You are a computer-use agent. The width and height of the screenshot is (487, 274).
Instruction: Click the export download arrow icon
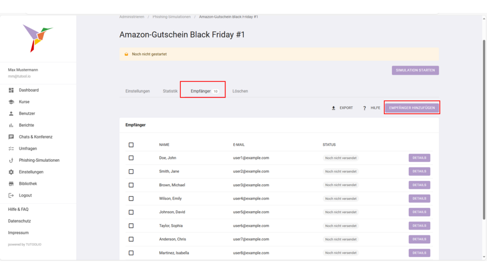[333, 108]
